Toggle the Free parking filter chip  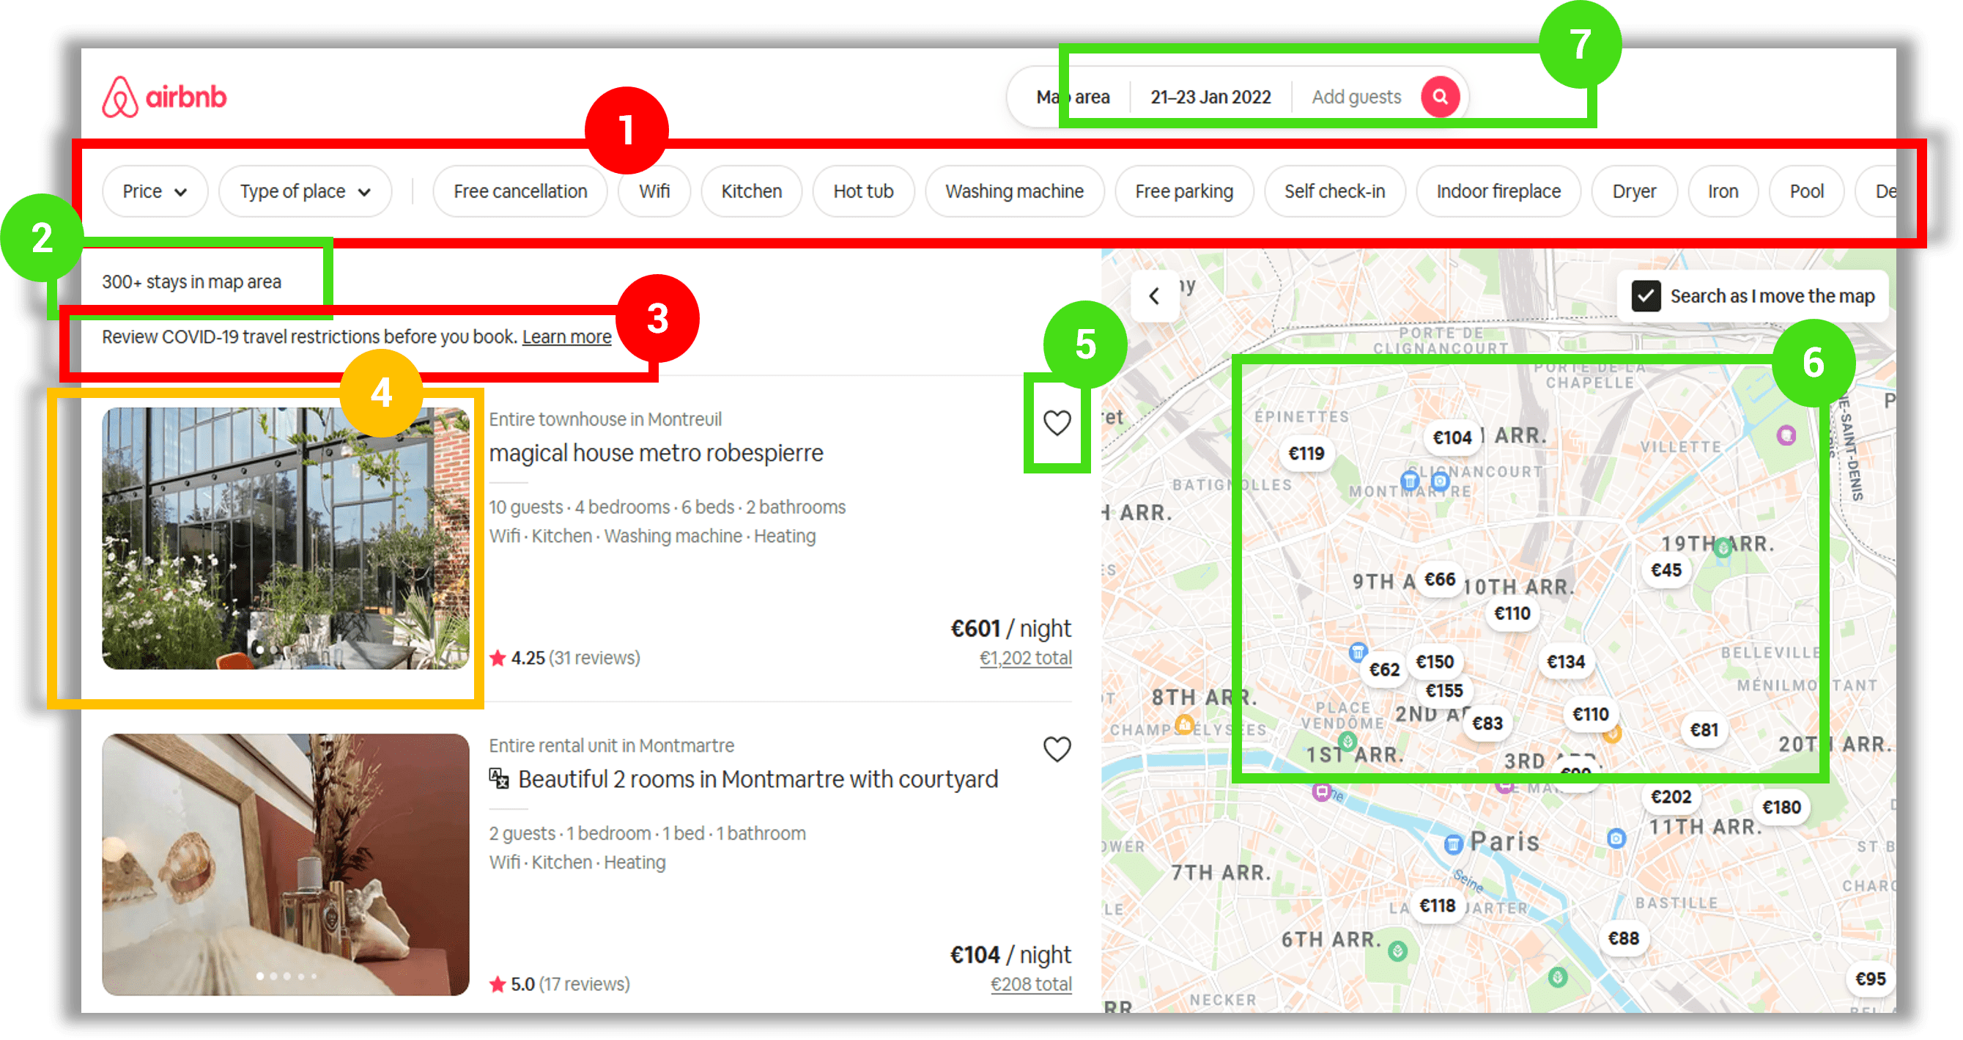point(1184,191)
